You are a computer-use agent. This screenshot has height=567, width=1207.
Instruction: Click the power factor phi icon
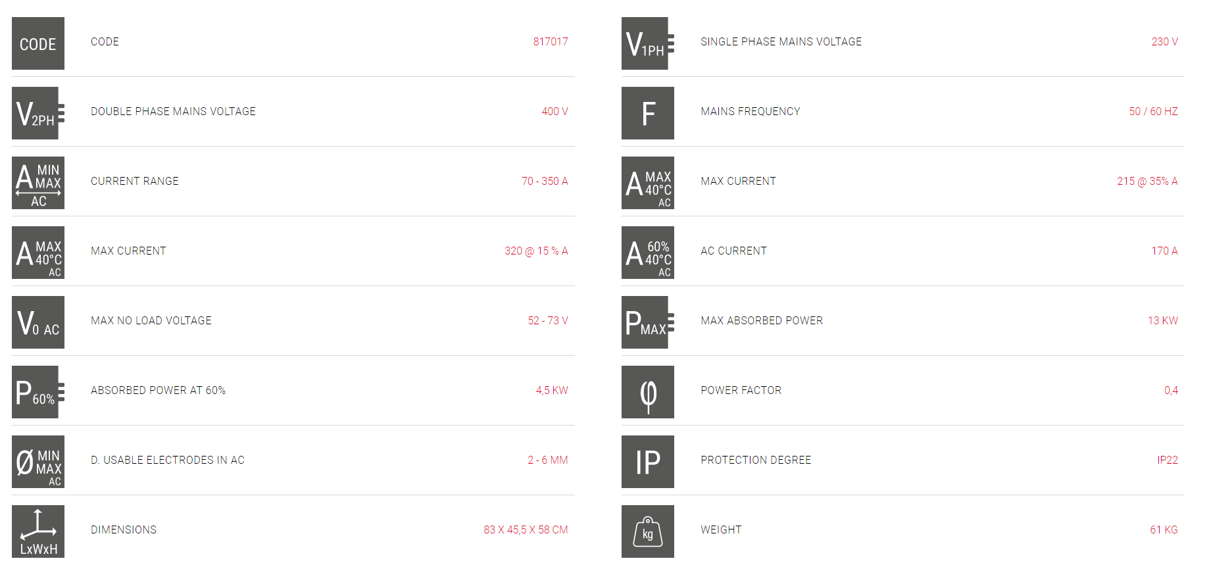point(648,392)
